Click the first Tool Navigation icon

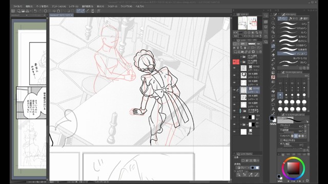238,175
